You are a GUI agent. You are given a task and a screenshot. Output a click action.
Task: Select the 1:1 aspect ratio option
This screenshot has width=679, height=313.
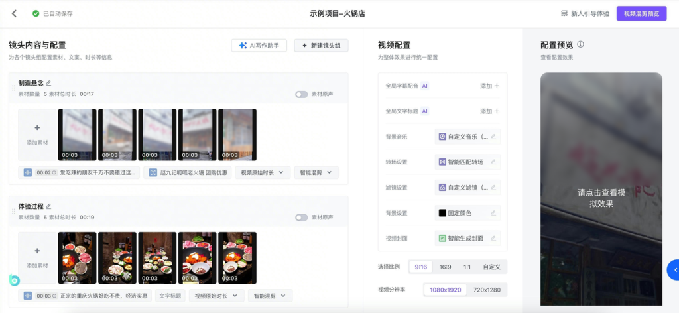point(467,267)
